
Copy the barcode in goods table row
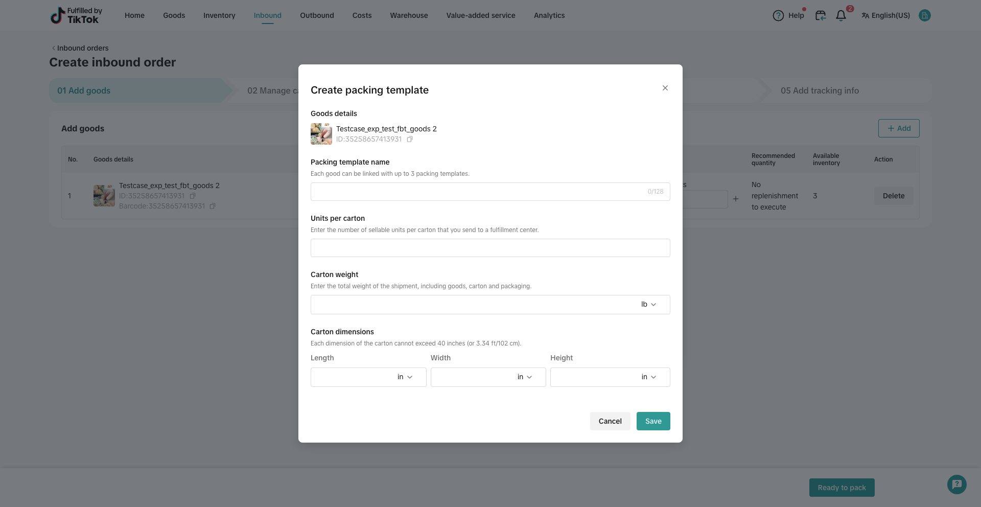click(x=213, y=206)
